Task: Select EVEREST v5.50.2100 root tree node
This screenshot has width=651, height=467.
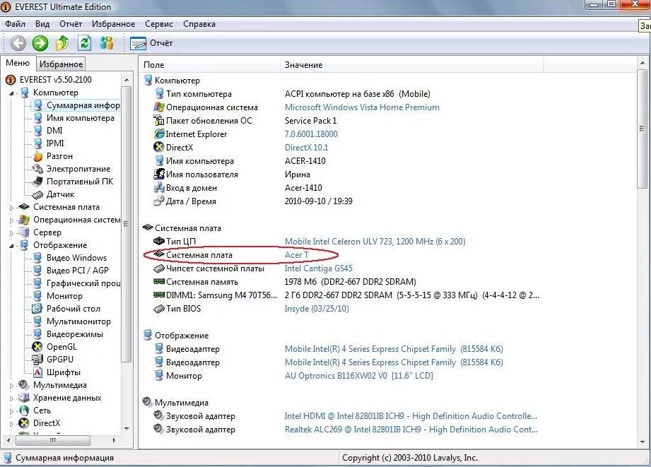Action: point(55,80)
